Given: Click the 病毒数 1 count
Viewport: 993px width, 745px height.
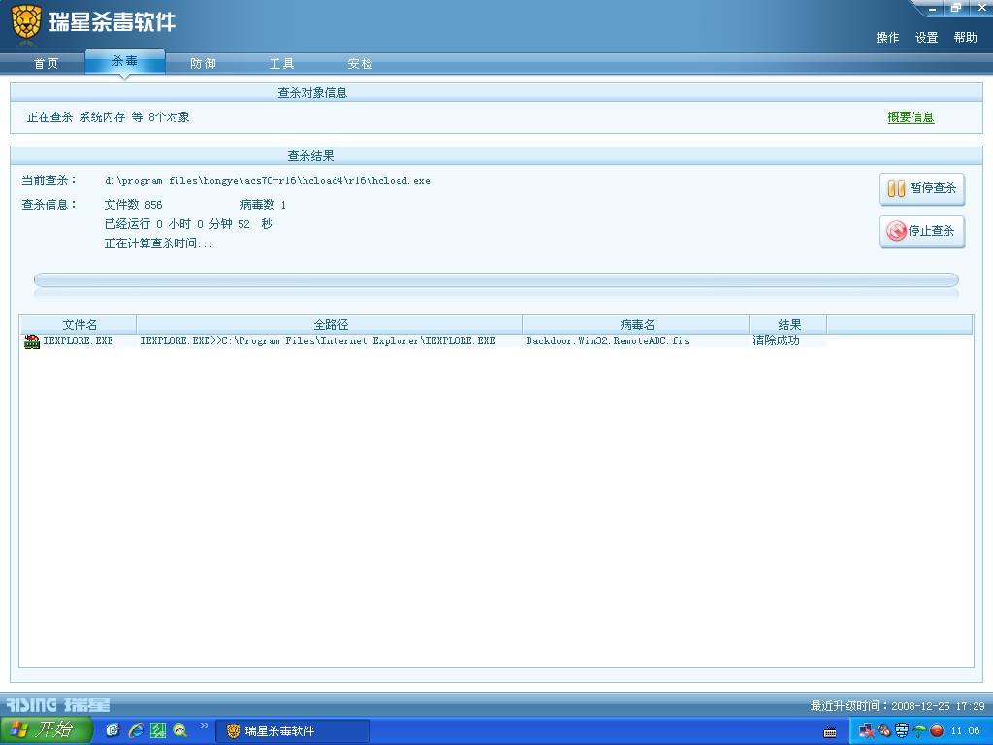Looking at the screenshot, I should 263,205.
